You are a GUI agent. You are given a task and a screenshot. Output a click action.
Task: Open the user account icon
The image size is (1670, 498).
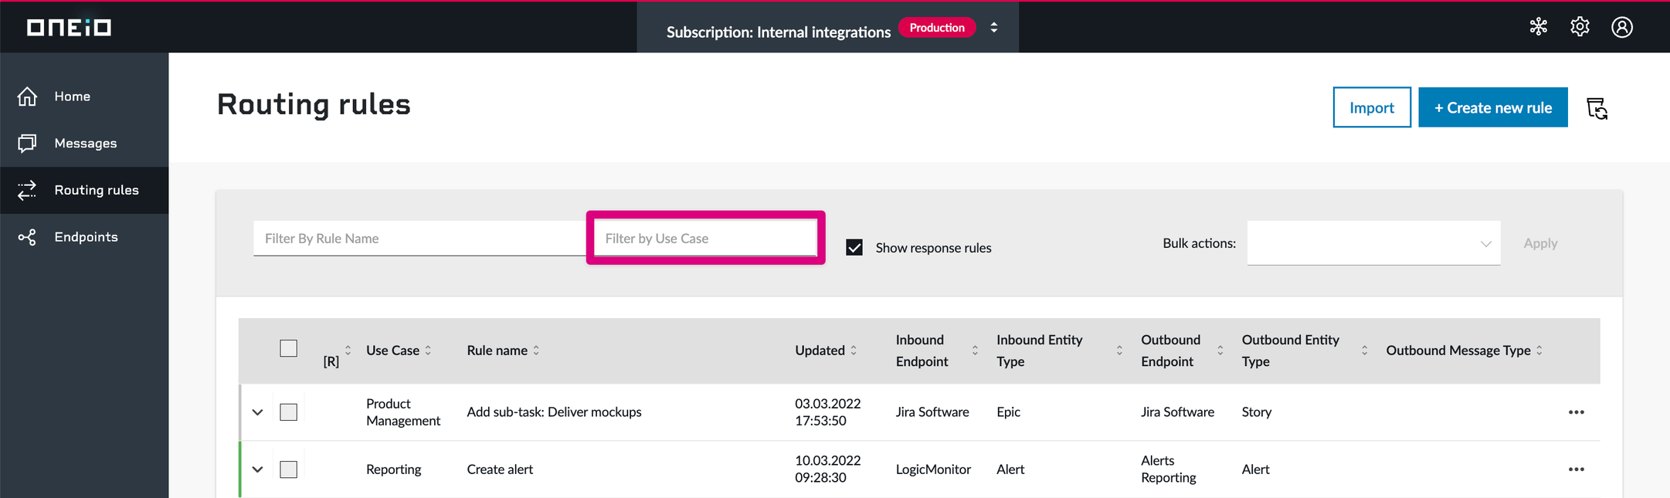coord(1622,27)
